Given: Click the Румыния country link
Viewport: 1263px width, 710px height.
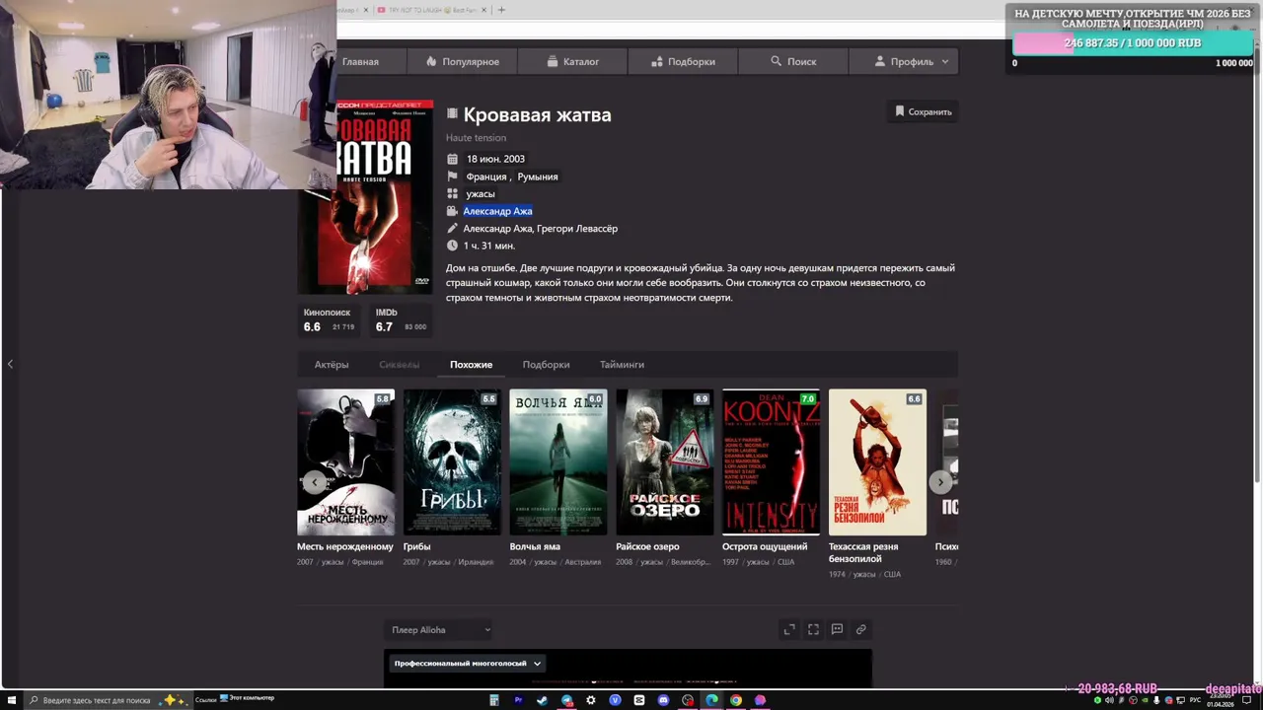Looking at the screenshot, I should tap(538, 177).
